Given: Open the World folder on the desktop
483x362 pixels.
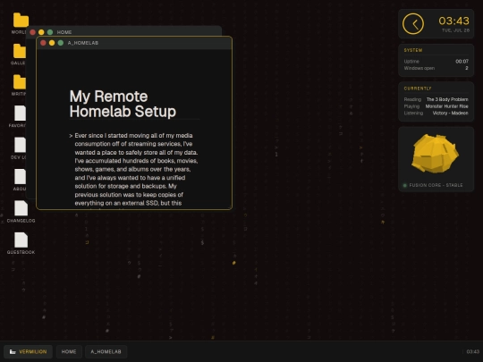Looking at the screenshot, I should [x=21, y=21].
